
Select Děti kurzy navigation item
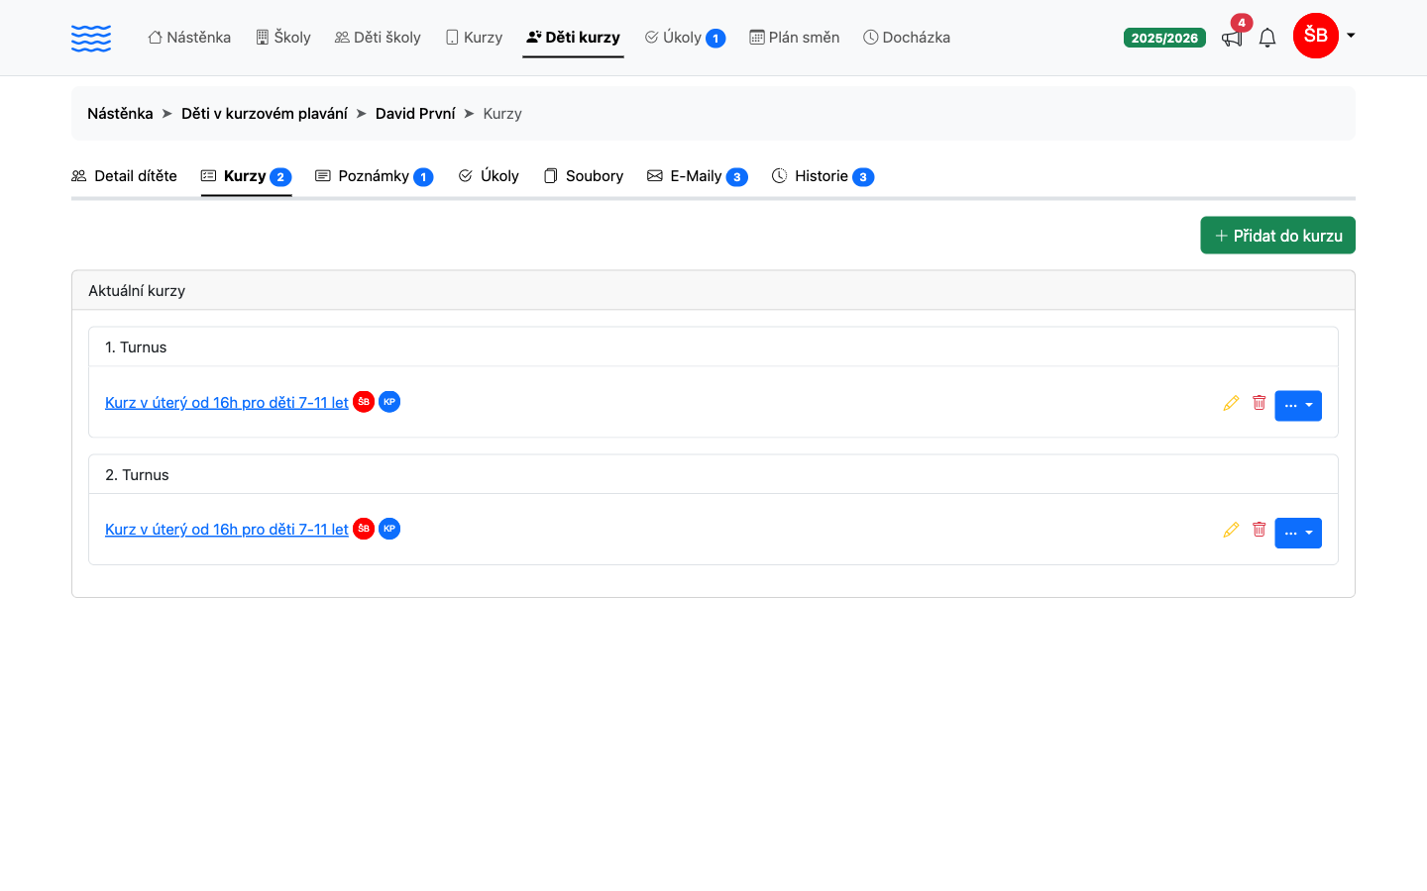[x=573, y=38]
